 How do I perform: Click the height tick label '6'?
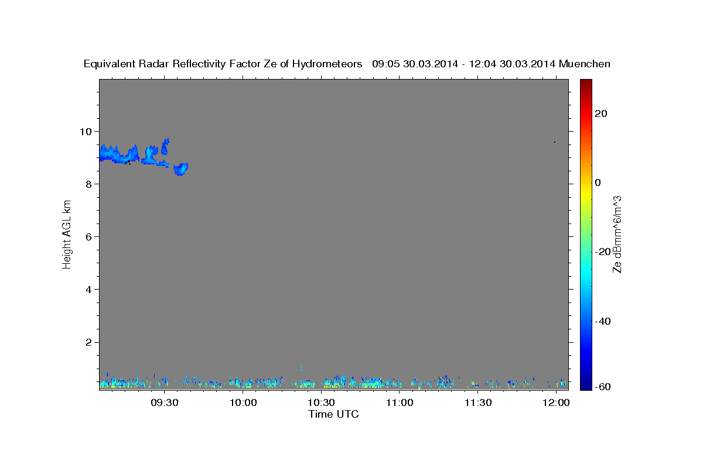pos(90,236)
